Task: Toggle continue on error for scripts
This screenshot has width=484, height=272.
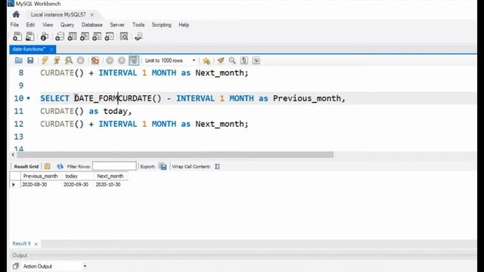Action: [95, 60]
